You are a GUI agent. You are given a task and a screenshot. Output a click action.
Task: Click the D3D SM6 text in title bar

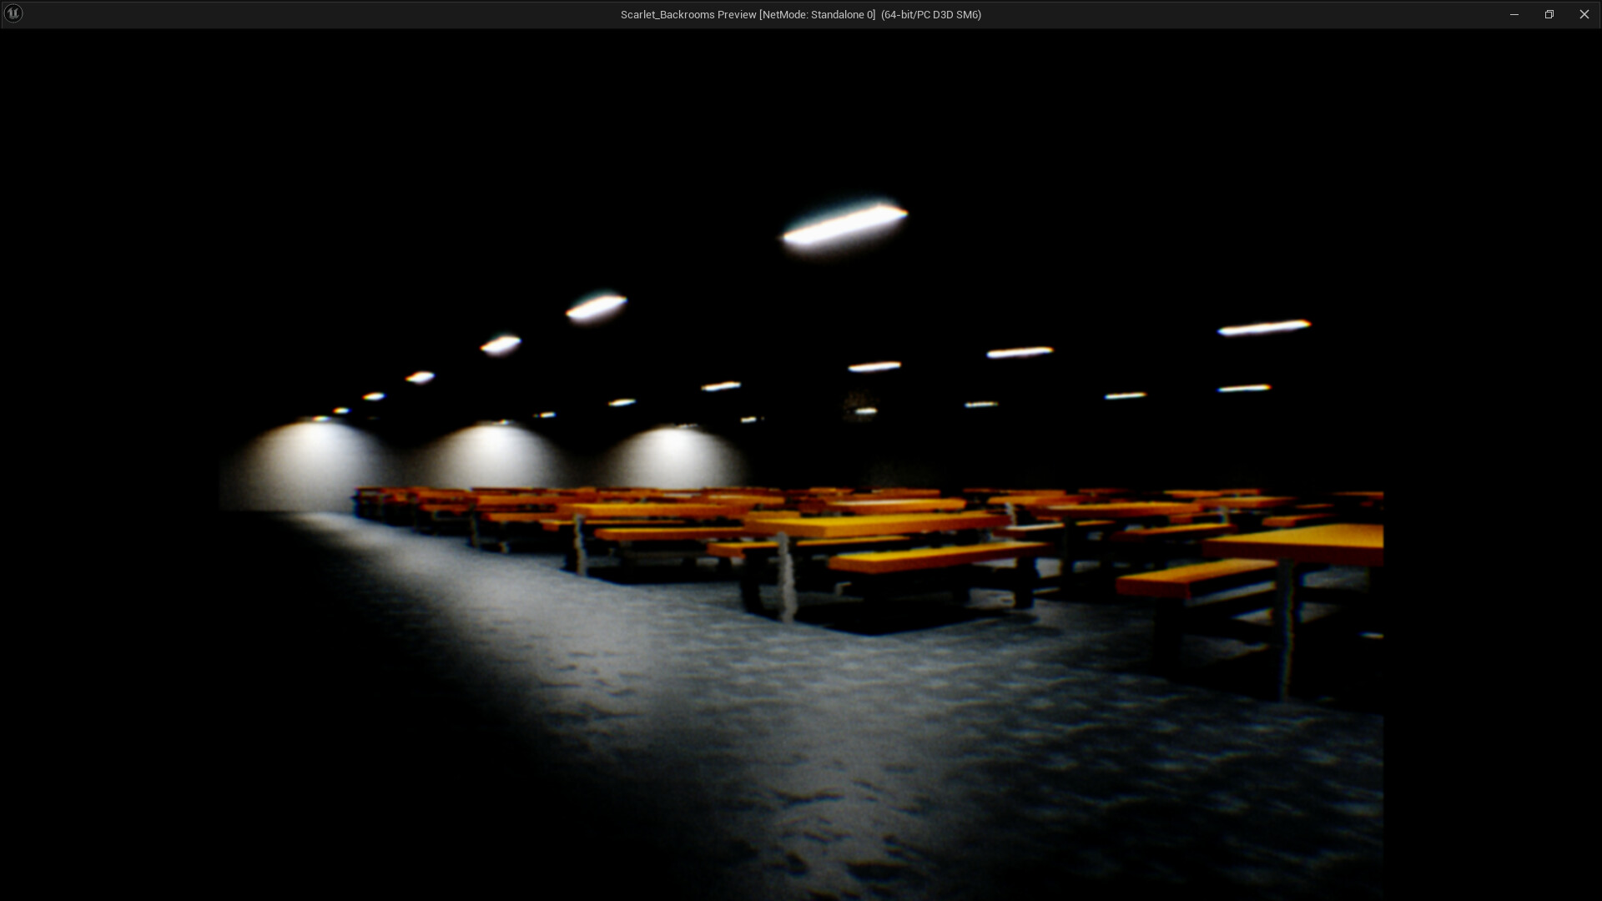pyautogui.click(x=958, y=14)
